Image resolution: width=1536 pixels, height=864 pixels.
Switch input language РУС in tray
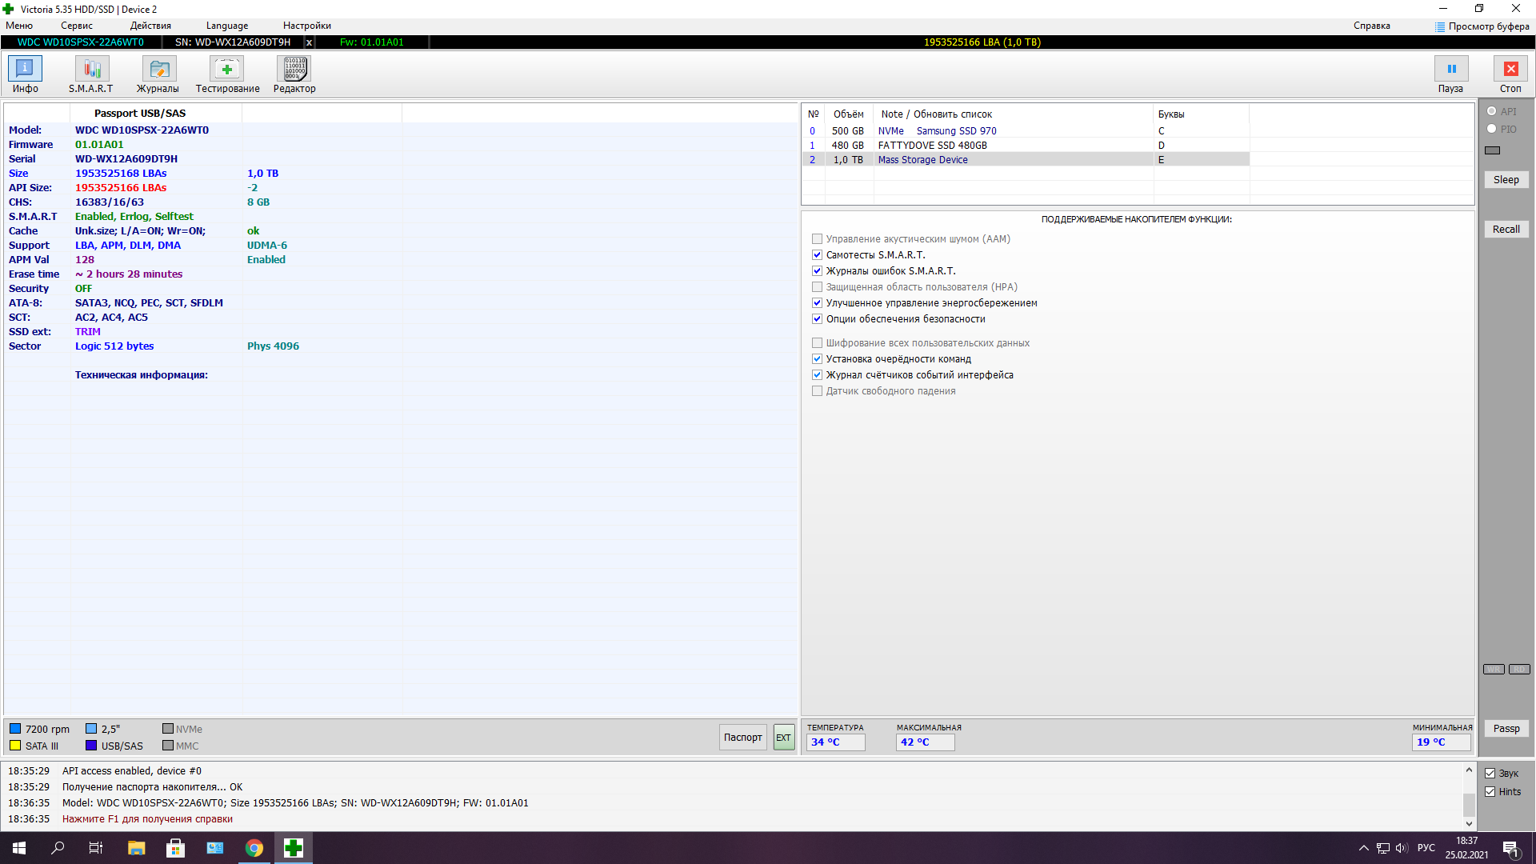1426,848
